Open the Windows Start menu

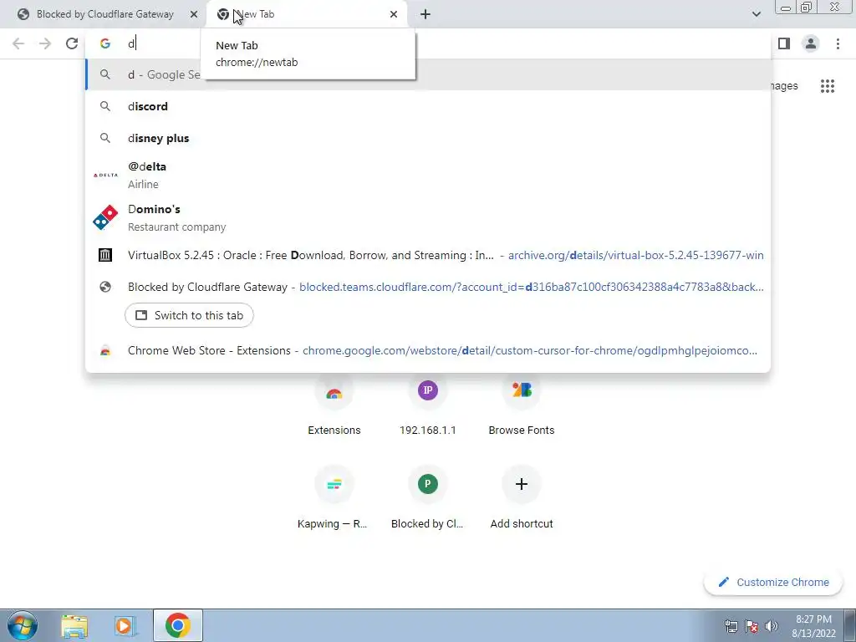point(22,625)
